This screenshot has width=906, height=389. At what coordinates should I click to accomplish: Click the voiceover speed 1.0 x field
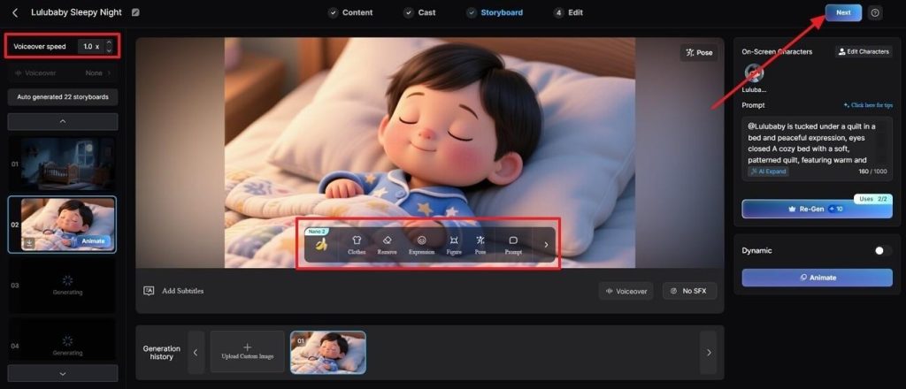pos(91,46)
